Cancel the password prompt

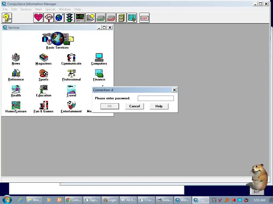(x=134, y=106)
